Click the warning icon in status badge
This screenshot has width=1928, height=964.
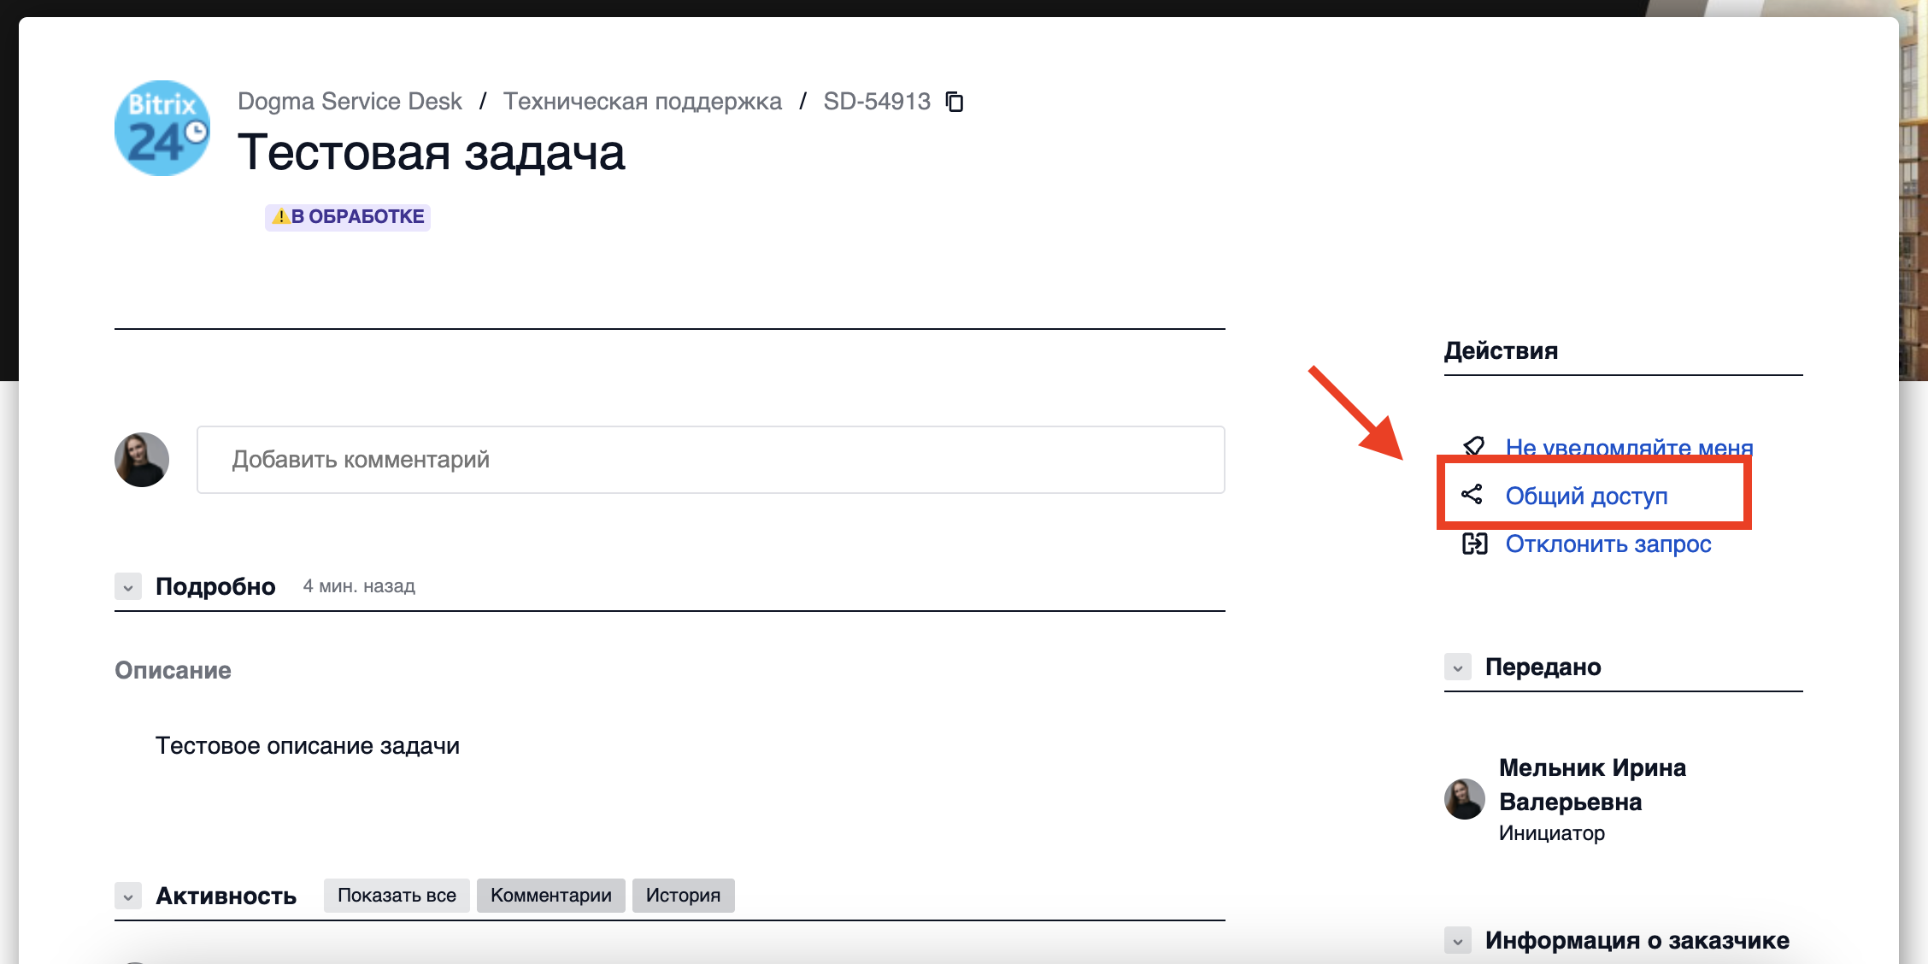point(280,217)
